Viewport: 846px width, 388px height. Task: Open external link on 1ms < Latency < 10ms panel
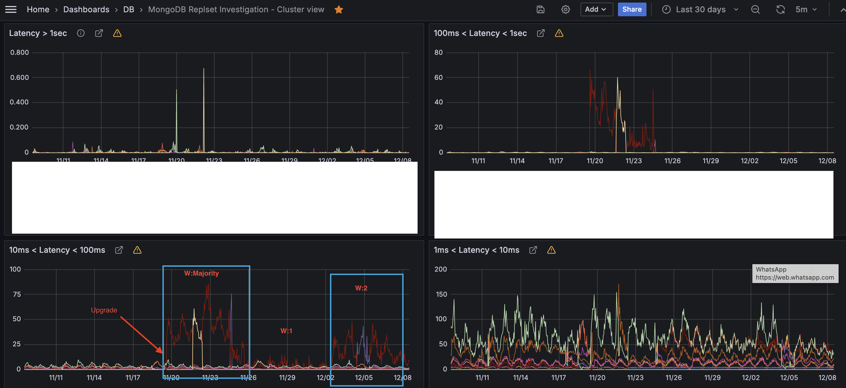pyautogui.click(x=533, y=250)
